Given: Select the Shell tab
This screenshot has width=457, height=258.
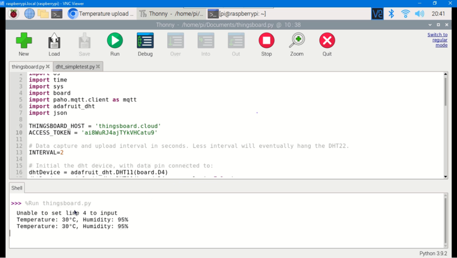Looking at the screenshot, I should [16, 188].
